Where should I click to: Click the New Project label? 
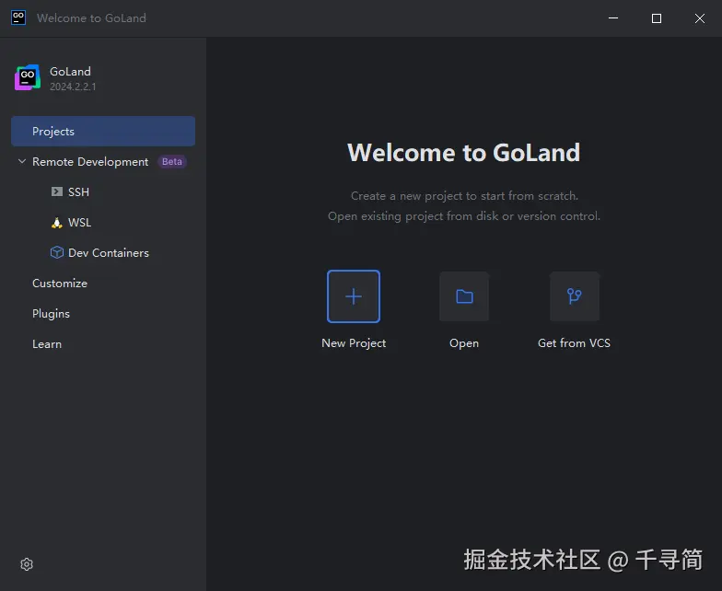point(354,342)
